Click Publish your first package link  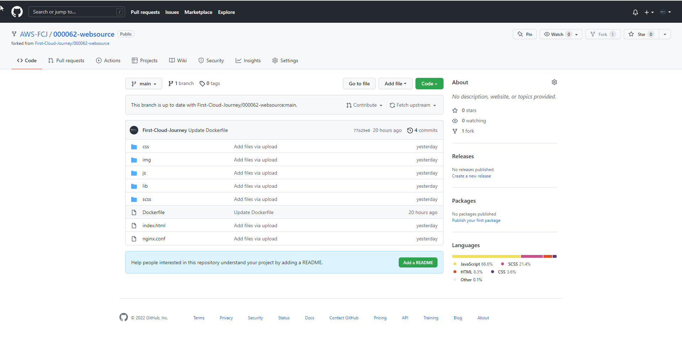(x=476, y=220)
